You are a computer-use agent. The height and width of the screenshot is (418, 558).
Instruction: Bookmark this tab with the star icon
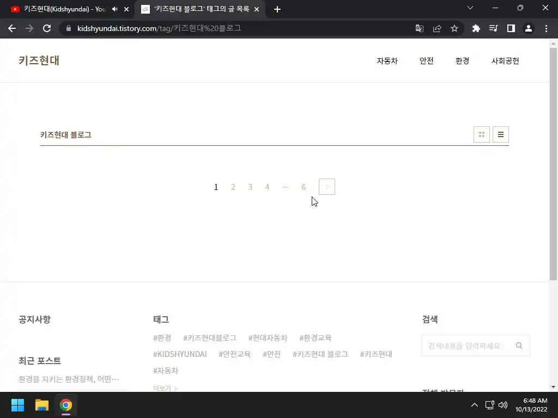[454, 28]
